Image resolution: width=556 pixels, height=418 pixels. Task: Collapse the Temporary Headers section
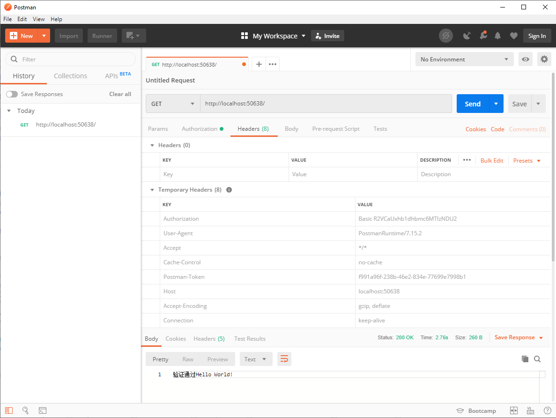point(152,190)
